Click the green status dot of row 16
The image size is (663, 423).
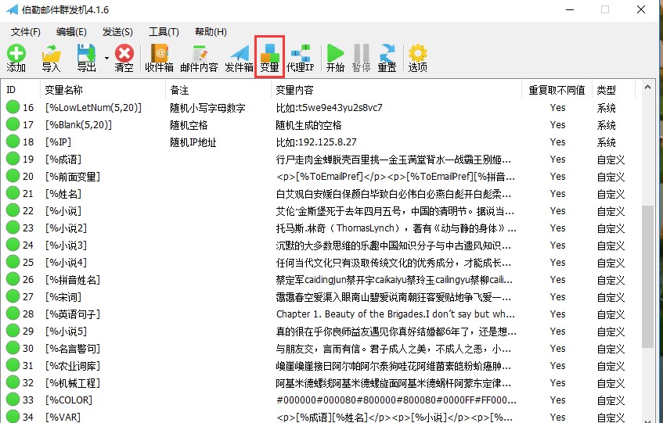point(13,107)
